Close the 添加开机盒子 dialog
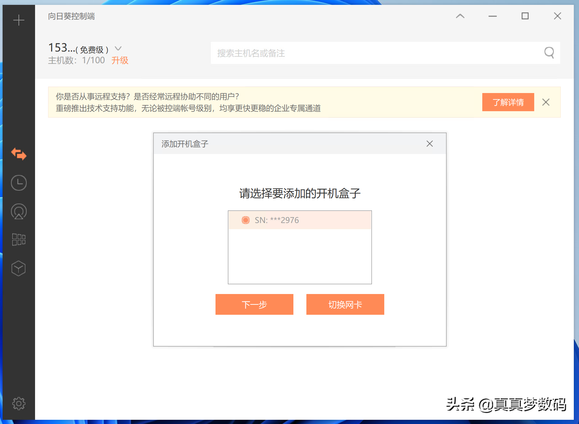Viewport: 579px width, 424px height. (430, 144)
